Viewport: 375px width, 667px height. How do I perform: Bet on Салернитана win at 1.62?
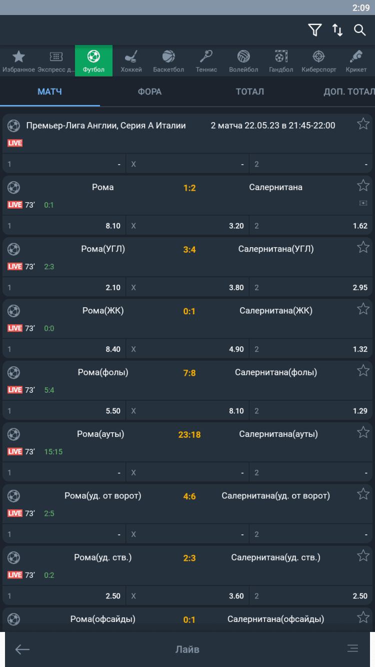[311, 226]
